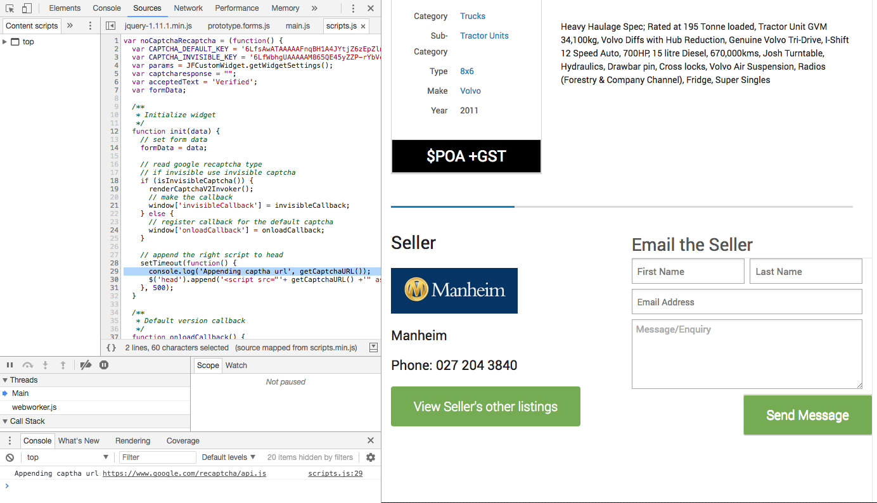Go to the Performance tab
Viewport: 877px width, 503px height.
click(237, 8)
